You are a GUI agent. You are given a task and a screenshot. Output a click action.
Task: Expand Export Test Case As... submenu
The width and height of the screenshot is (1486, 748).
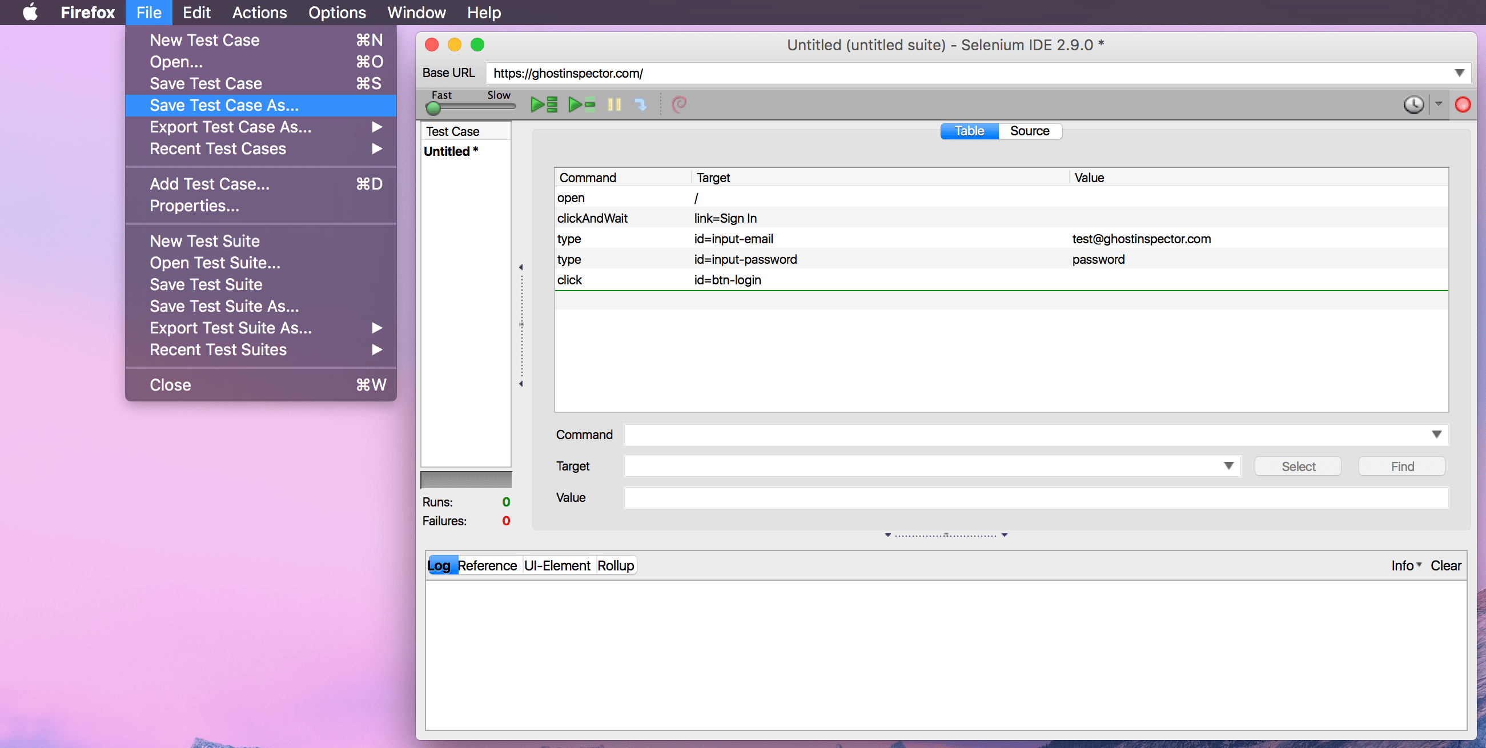point(261,127)
